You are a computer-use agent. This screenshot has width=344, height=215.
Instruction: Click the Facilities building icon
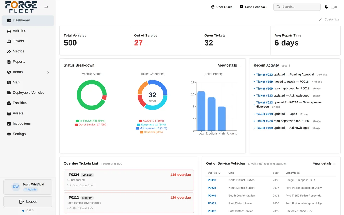pyautogui.click(x=9, y=103)
